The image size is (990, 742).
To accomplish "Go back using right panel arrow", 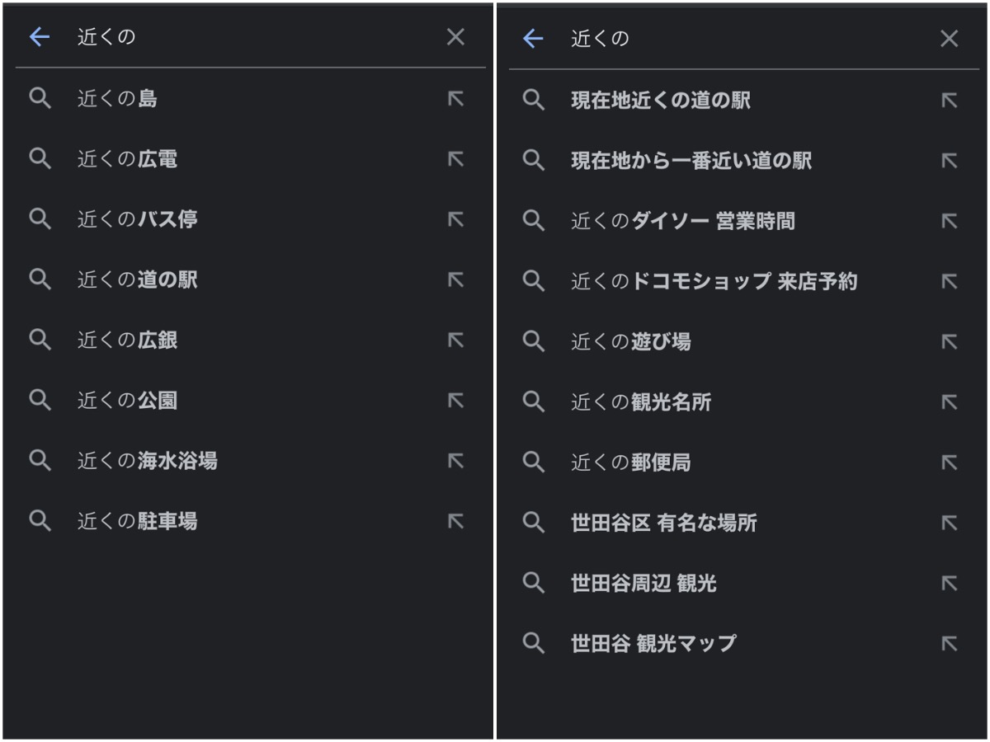I will [534, 39].
